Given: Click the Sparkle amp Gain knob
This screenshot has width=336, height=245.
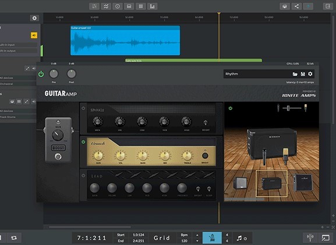Looking at the screenshot, I should coord(97,122).
